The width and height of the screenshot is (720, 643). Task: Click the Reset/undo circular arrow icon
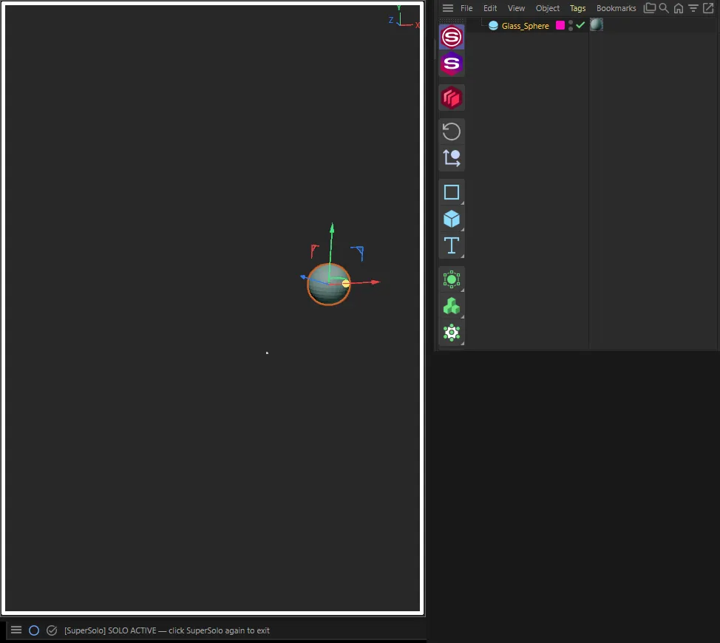point(452,132)
